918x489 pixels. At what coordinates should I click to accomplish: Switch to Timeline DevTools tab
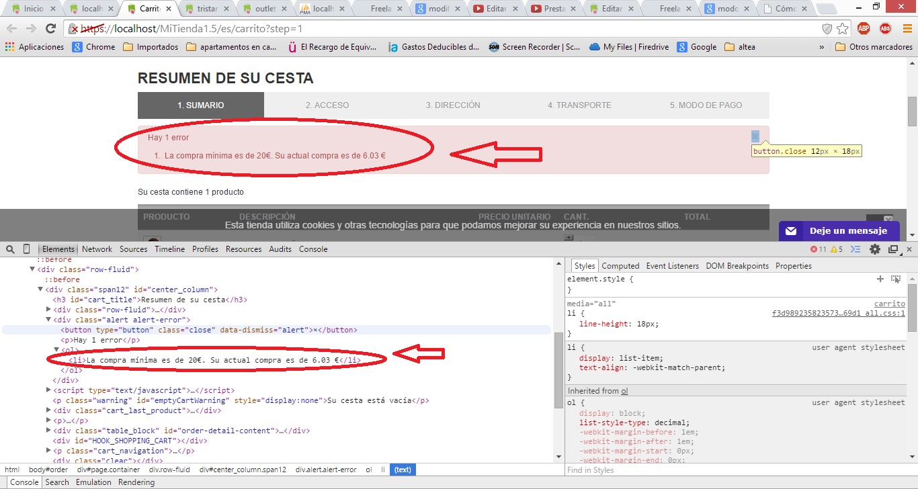[170, 249]
